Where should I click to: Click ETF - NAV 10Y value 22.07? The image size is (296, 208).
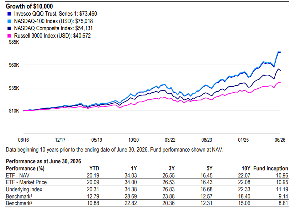(x=244, y=176)
